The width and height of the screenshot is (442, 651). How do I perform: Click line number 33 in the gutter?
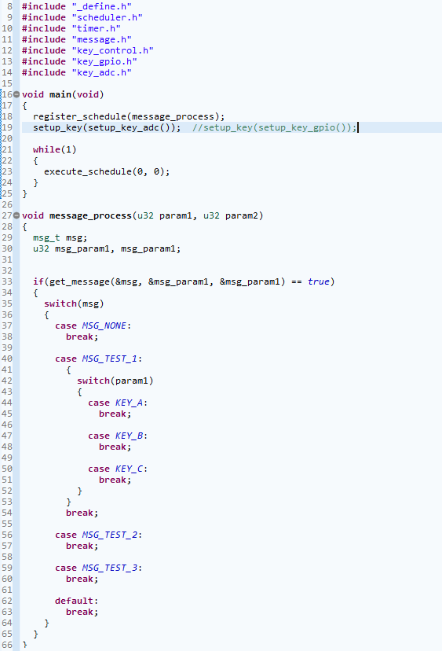click(7, 281)
